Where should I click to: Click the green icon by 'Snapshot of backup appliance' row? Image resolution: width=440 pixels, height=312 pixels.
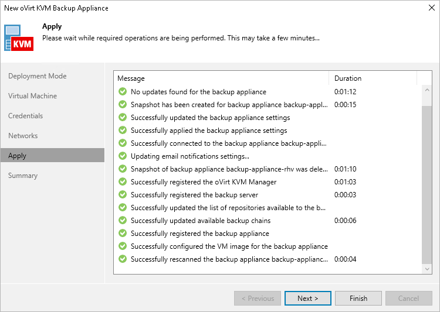pyautogui.click(x=123, y=169)
